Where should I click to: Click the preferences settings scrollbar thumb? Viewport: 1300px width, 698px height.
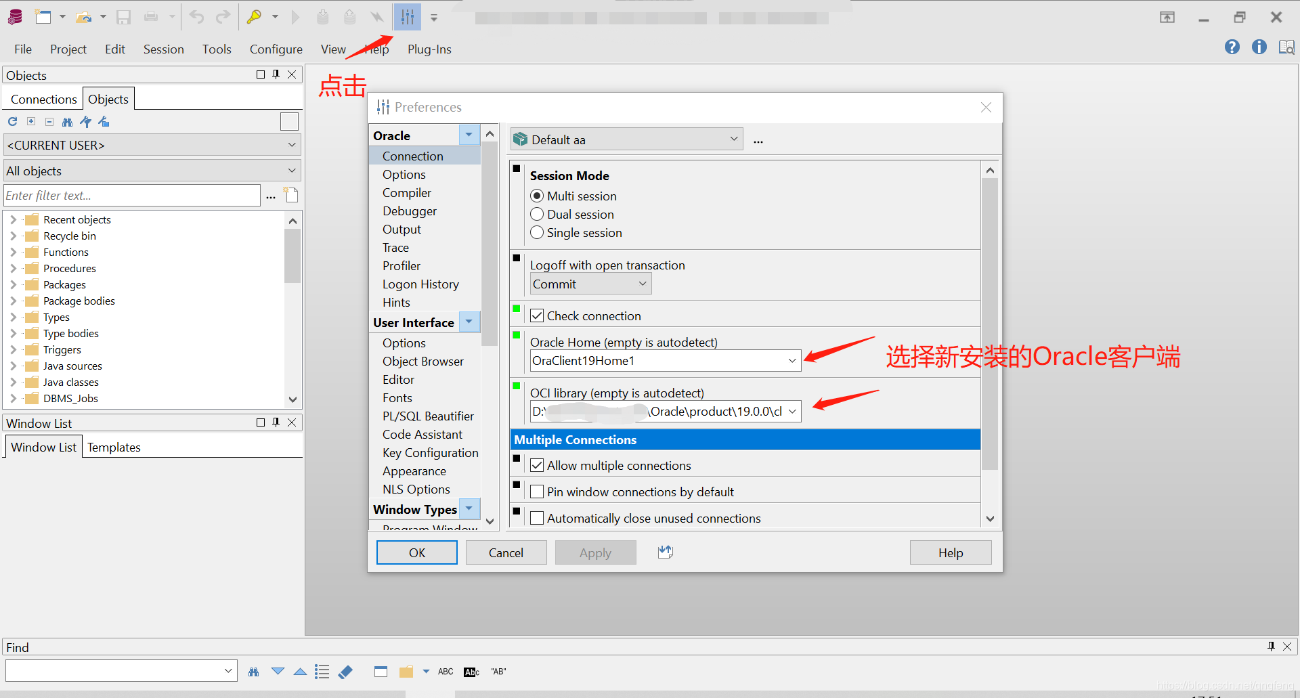990,324
